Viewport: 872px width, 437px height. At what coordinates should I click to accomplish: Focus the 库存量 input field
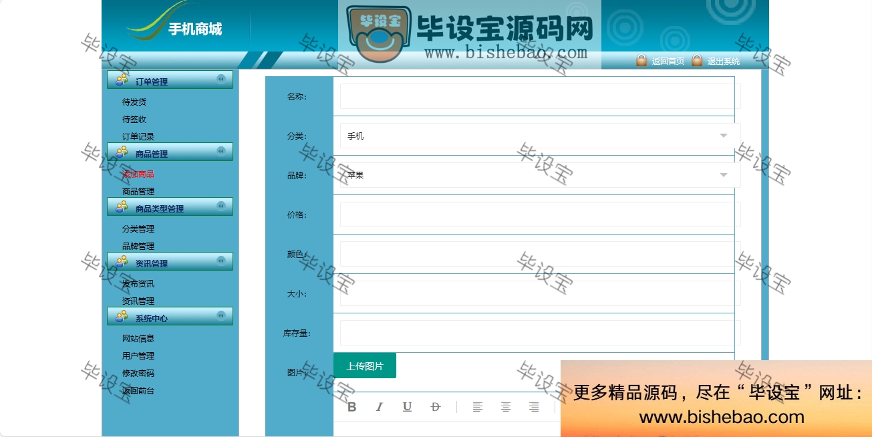pyautogui.click(x=540, y=333)
